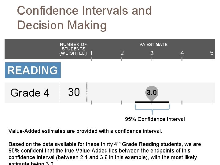Click scale number 2 in header
This screenshot has width=220, height=165.
[x=122, y=53]
